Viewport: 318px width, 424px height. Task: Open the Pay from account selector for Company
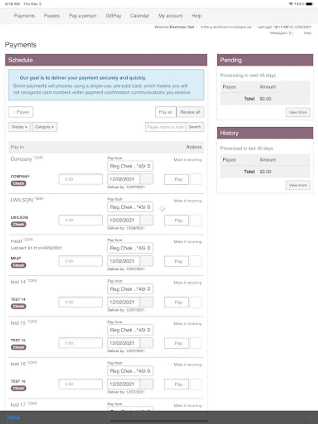[130, 166]
